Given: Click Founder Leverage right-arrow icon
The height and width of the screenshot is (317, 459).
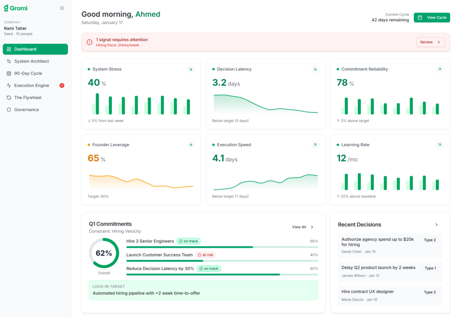Looking at the screenshot, I should (191, 145).
